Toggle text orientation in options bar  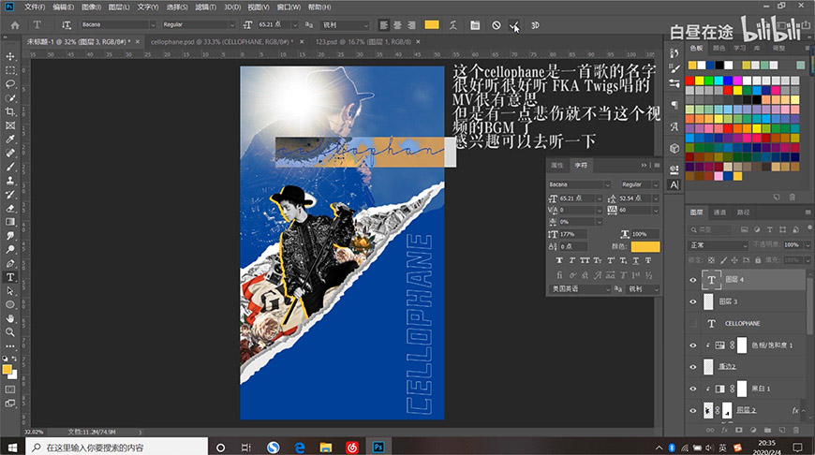tap(66, 25)
